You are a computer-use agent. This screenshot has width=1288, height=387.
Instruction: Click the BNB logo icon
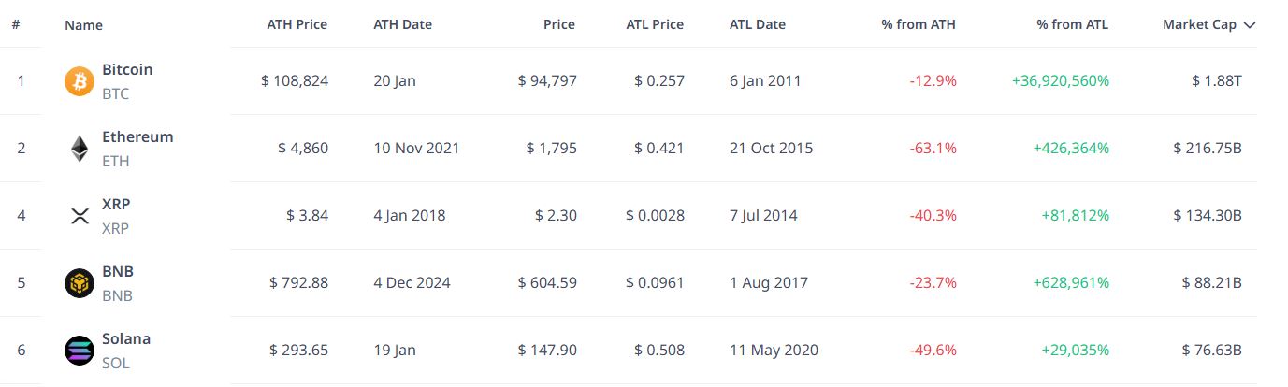(x=80, y=283)
